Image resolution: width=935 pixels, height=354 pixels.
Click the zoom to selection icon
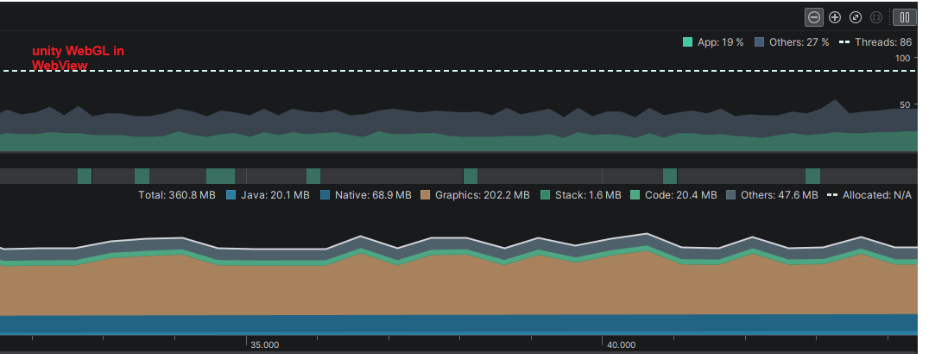[x=876, y=16]
